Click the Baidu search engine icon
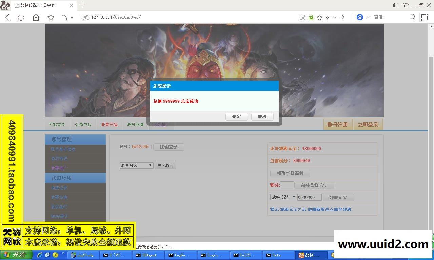Image resolution: width=434 pixels, height=260 pixels. tap(359, 17)
